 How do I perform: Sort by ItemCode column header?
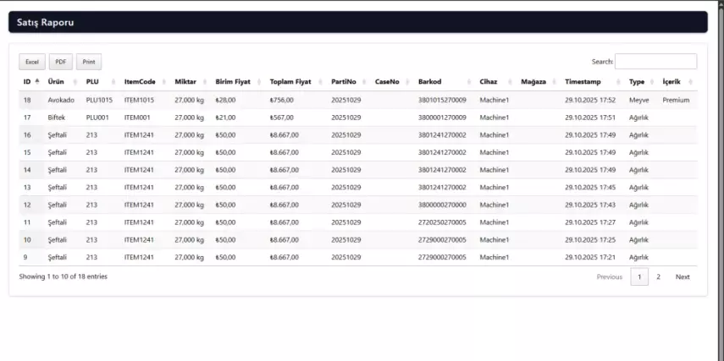[140, 82]
